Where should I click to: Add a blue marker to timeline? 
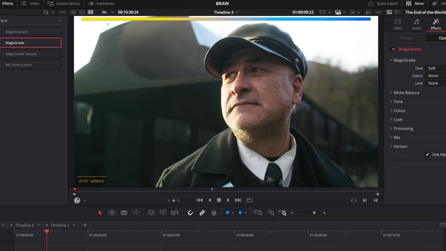(x=240, y=213)
